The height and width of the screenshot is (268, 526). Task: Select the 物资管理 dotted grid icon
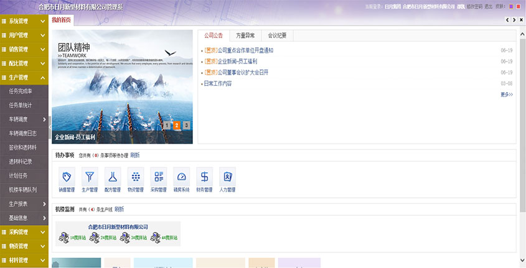[x=135, y=176]
